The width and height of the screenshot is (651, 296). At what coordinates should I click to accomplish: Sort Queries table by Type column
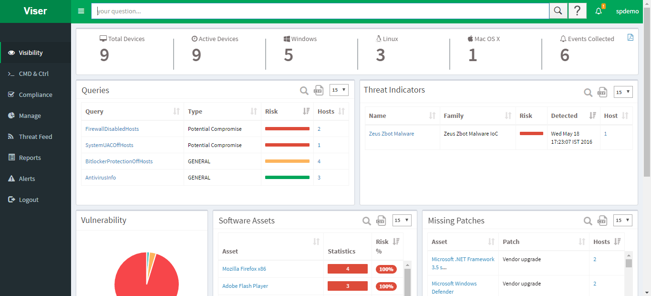pos(223,111)
